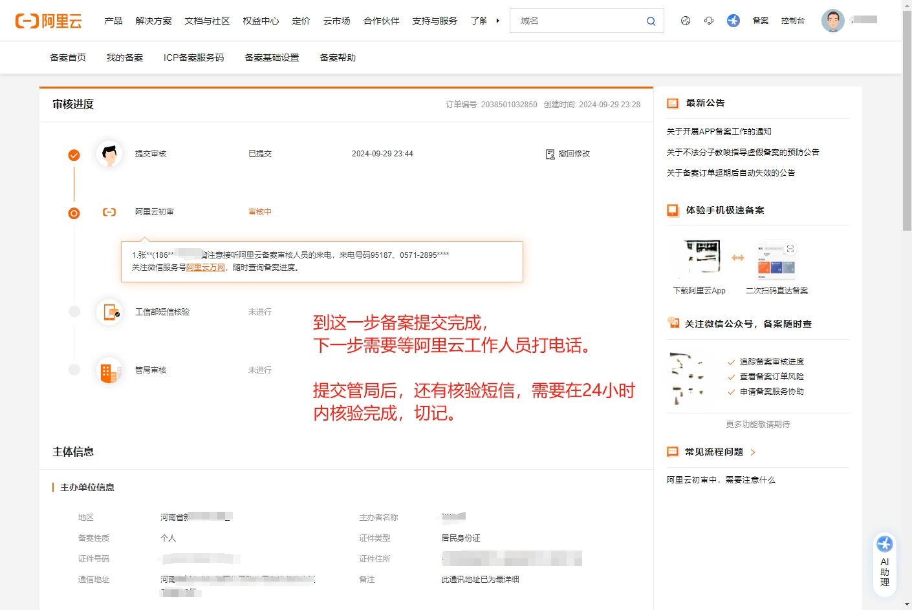Switch to the 我的备案 tab
The image size is (912, 610).
coord(124,57)
